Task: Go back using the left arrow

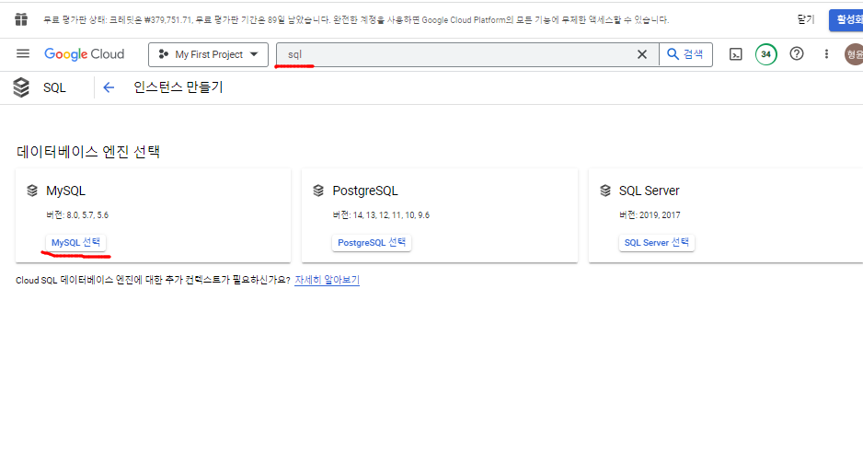Action: [109, 87]
